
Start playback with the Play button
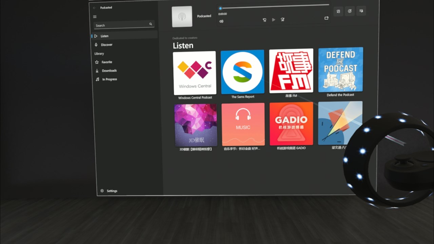tap(274, 20)
